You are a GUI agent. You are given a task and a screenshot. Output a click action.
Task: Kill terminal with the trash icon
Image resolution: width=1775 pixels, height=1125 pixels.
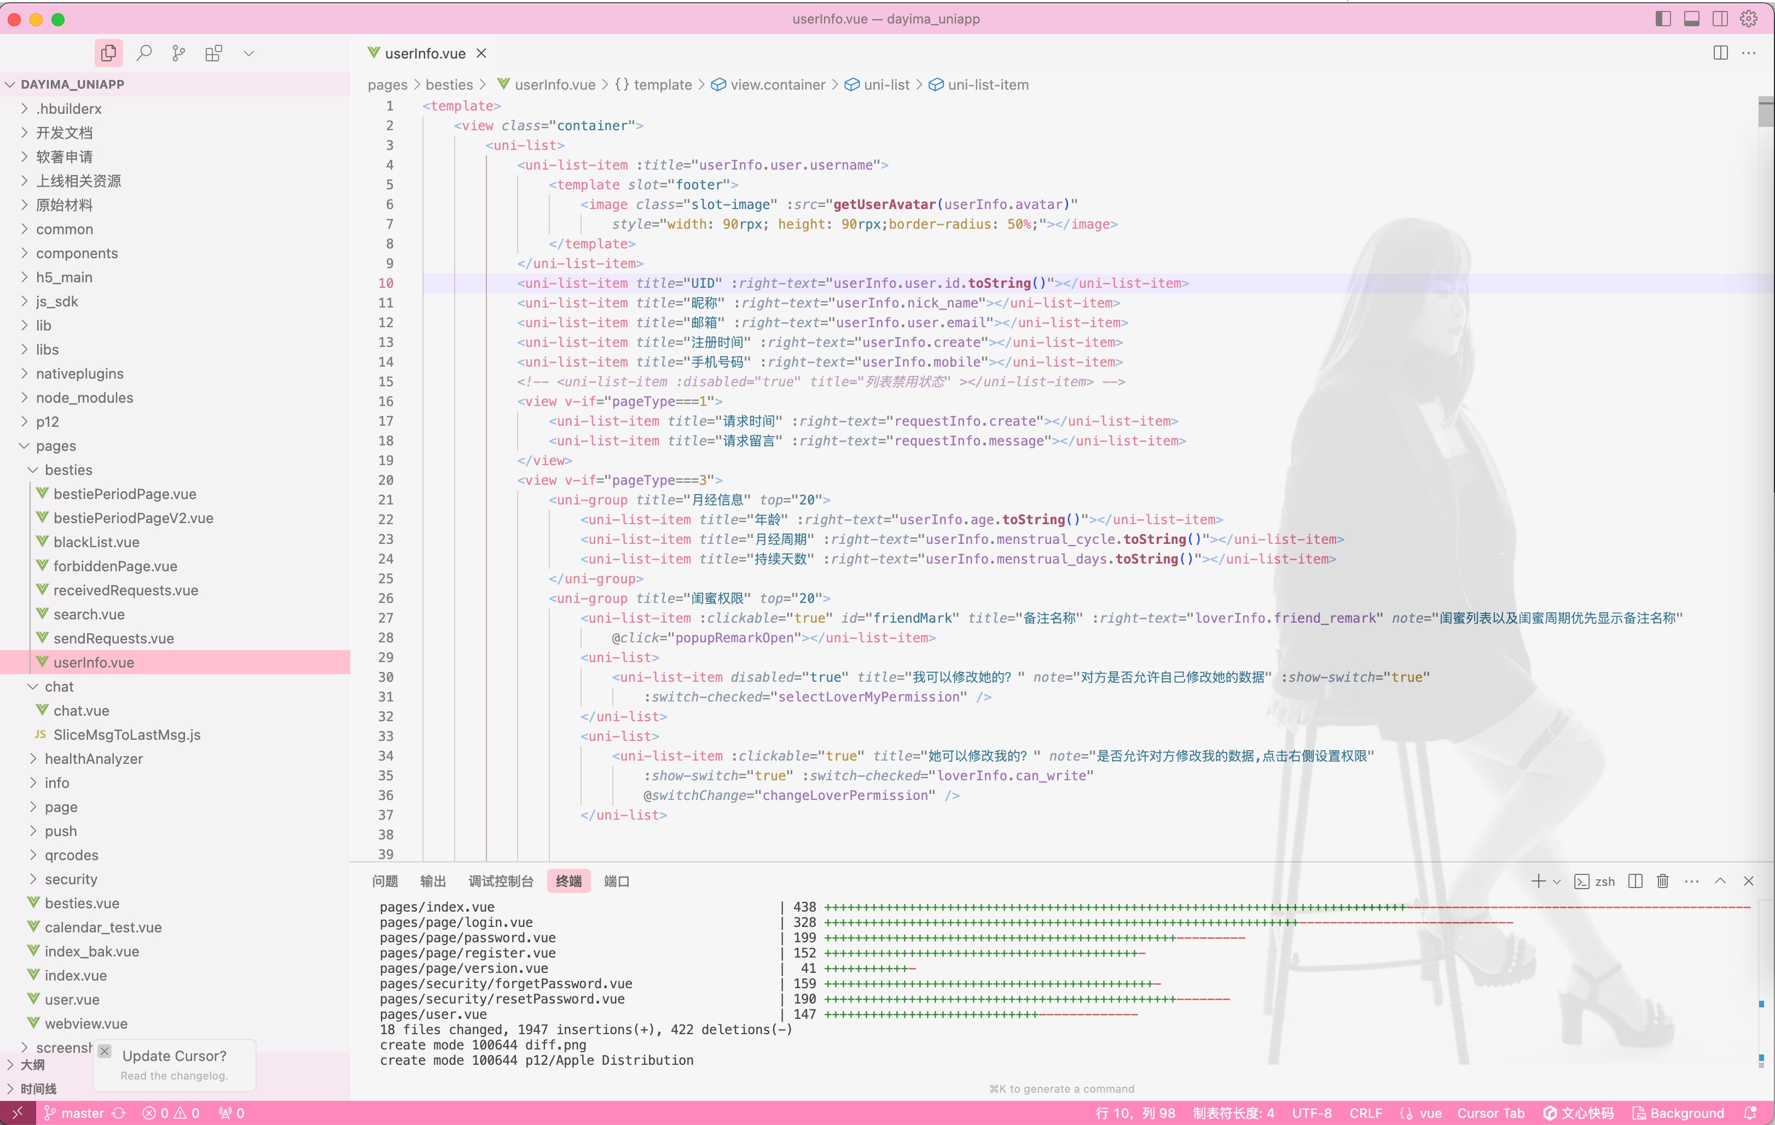pos(1663,881)
